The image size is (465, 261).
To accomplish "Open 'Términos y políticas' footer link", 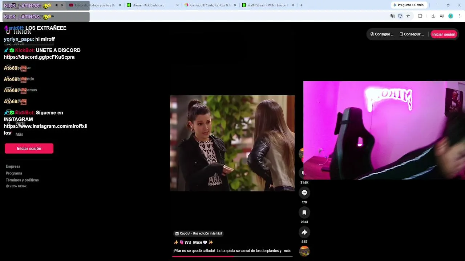I will [x=22, y=180].
